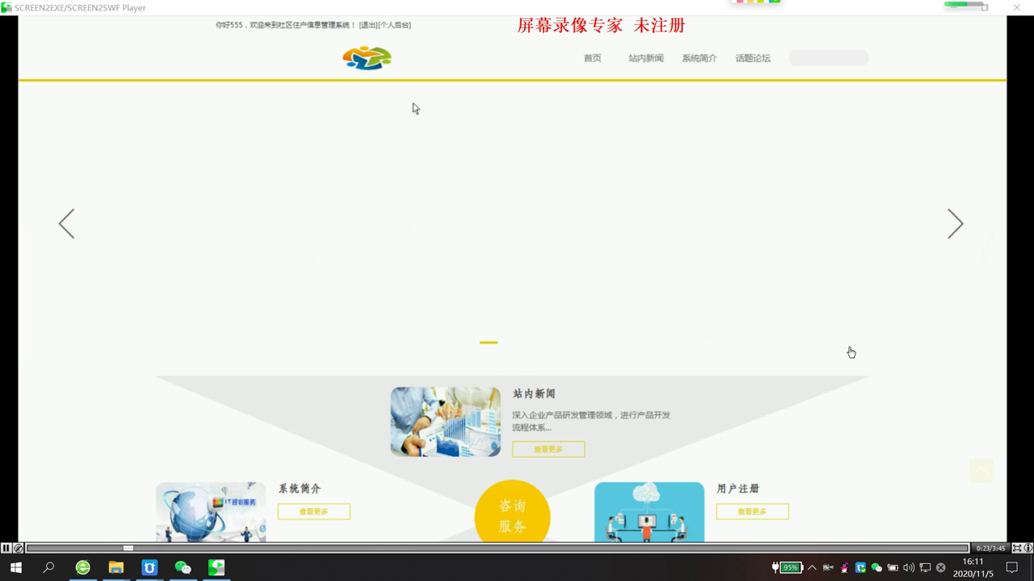Toggle fullscreen mode in the player
The height and width of the screenshot is (581, 1034).
coord(1017,549)
